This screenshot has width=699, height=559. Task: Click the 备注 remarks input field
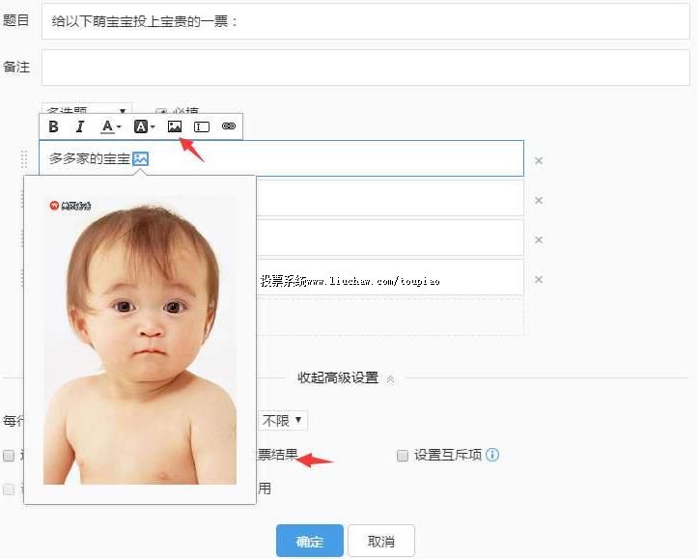pyautogui.click(x=365, y=68)
